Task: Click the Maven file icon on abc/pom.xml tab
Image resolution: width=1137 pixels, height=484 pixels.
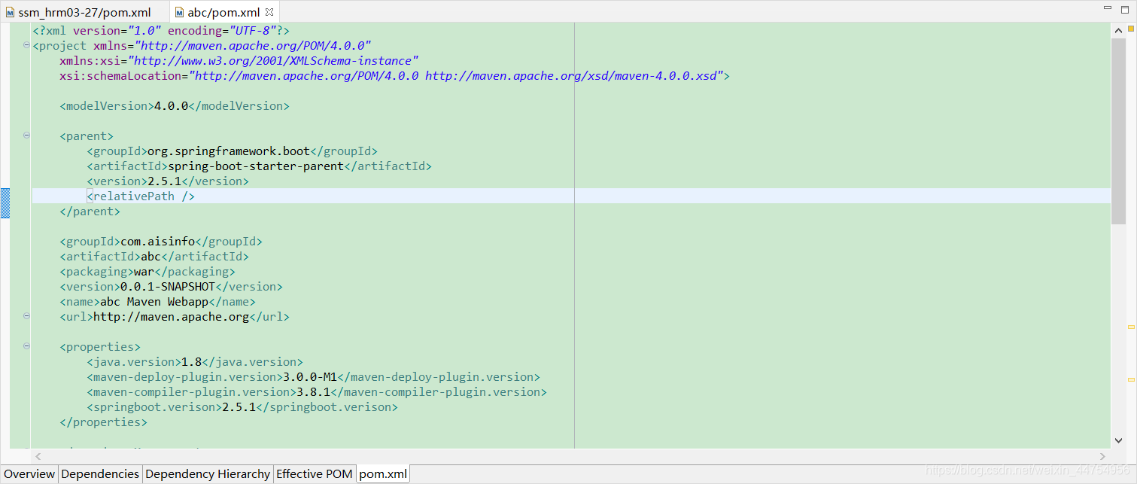Action: (x=179, y=11)
